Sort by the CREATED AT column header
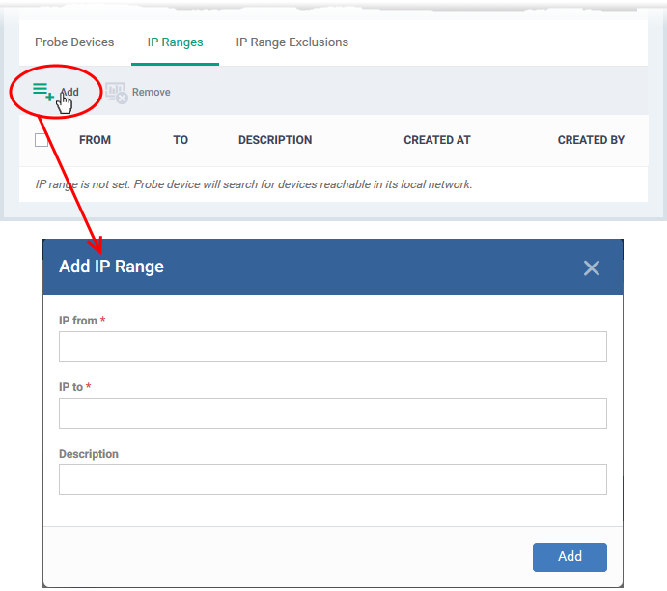667x591 pixels. tap(437, 140)
